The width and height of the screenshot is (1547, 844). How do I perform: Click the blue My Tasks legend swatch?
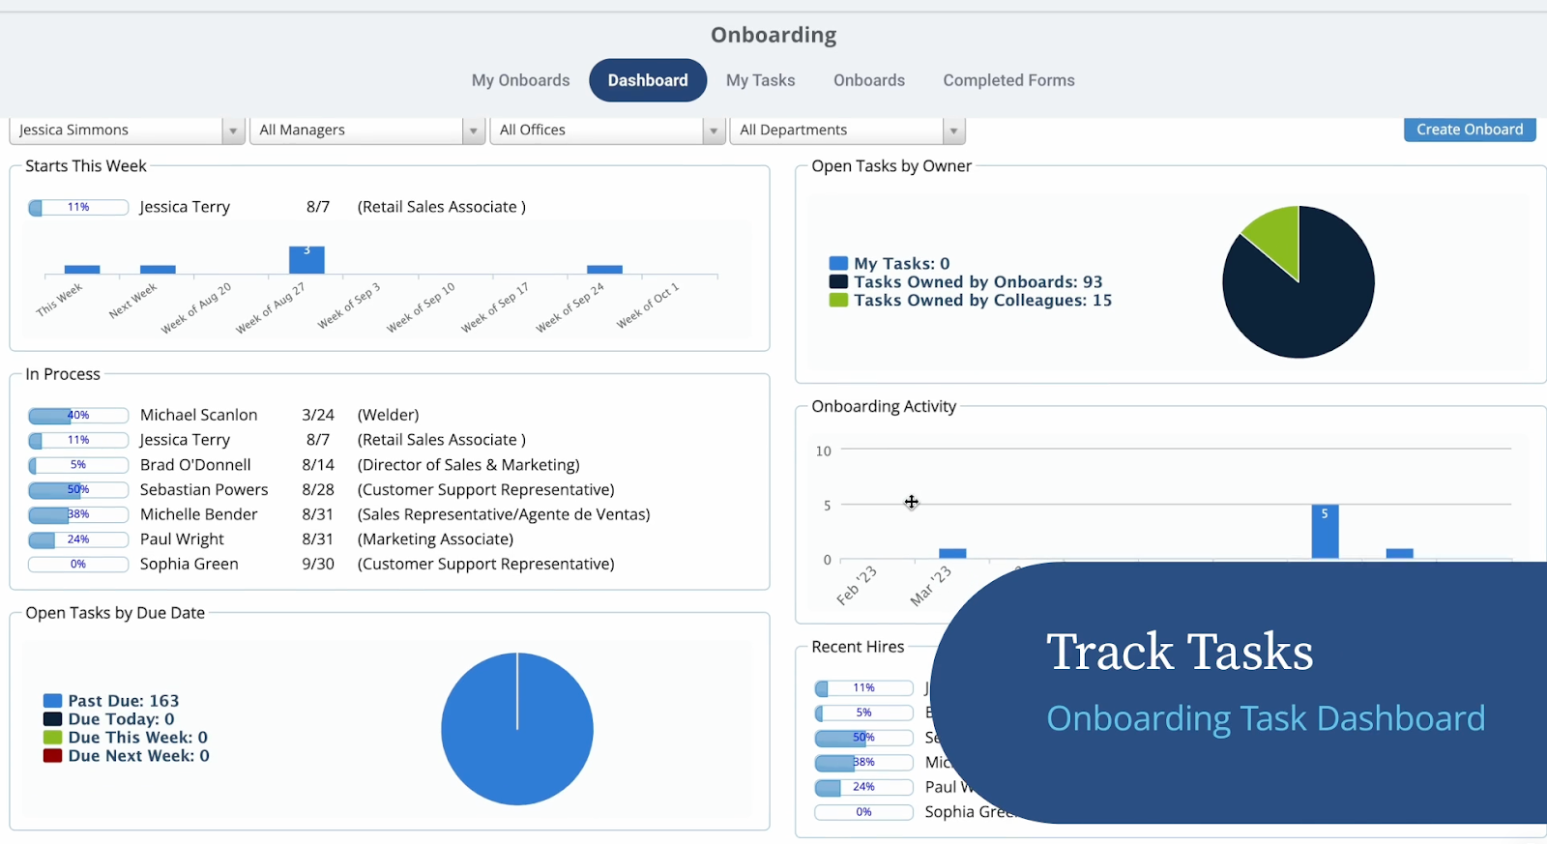click(838, 263)
